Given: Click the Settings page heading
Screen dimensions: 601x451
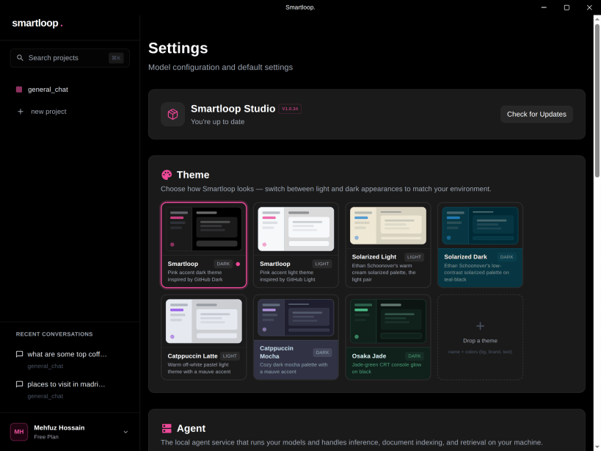Looking at the screenshot, I should (178, 48).
